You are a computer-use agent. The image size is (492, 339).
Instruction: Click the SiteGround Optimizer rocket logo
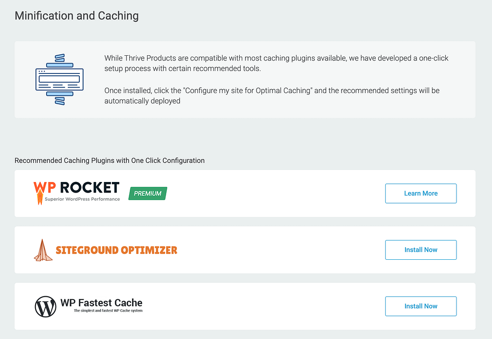point(43,250)
